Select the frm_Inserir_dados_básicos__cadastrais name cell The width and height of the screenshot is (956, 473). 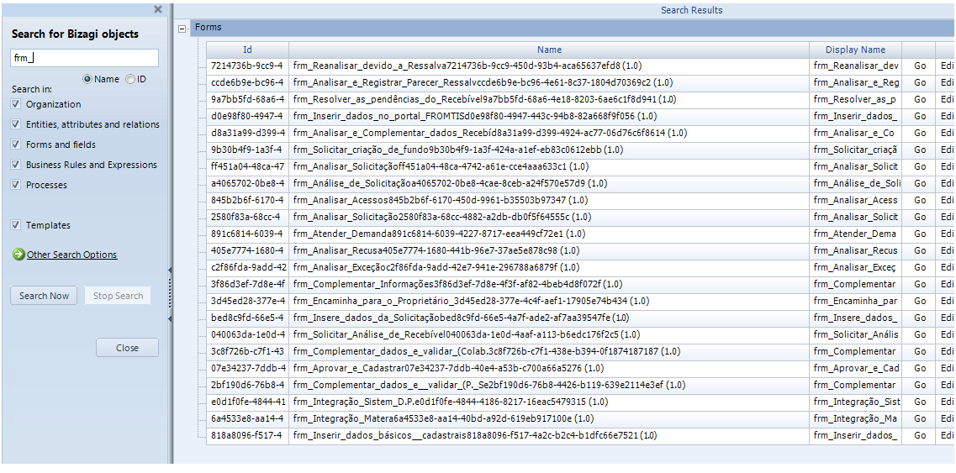pyautogui.click(x=549, y=436)
